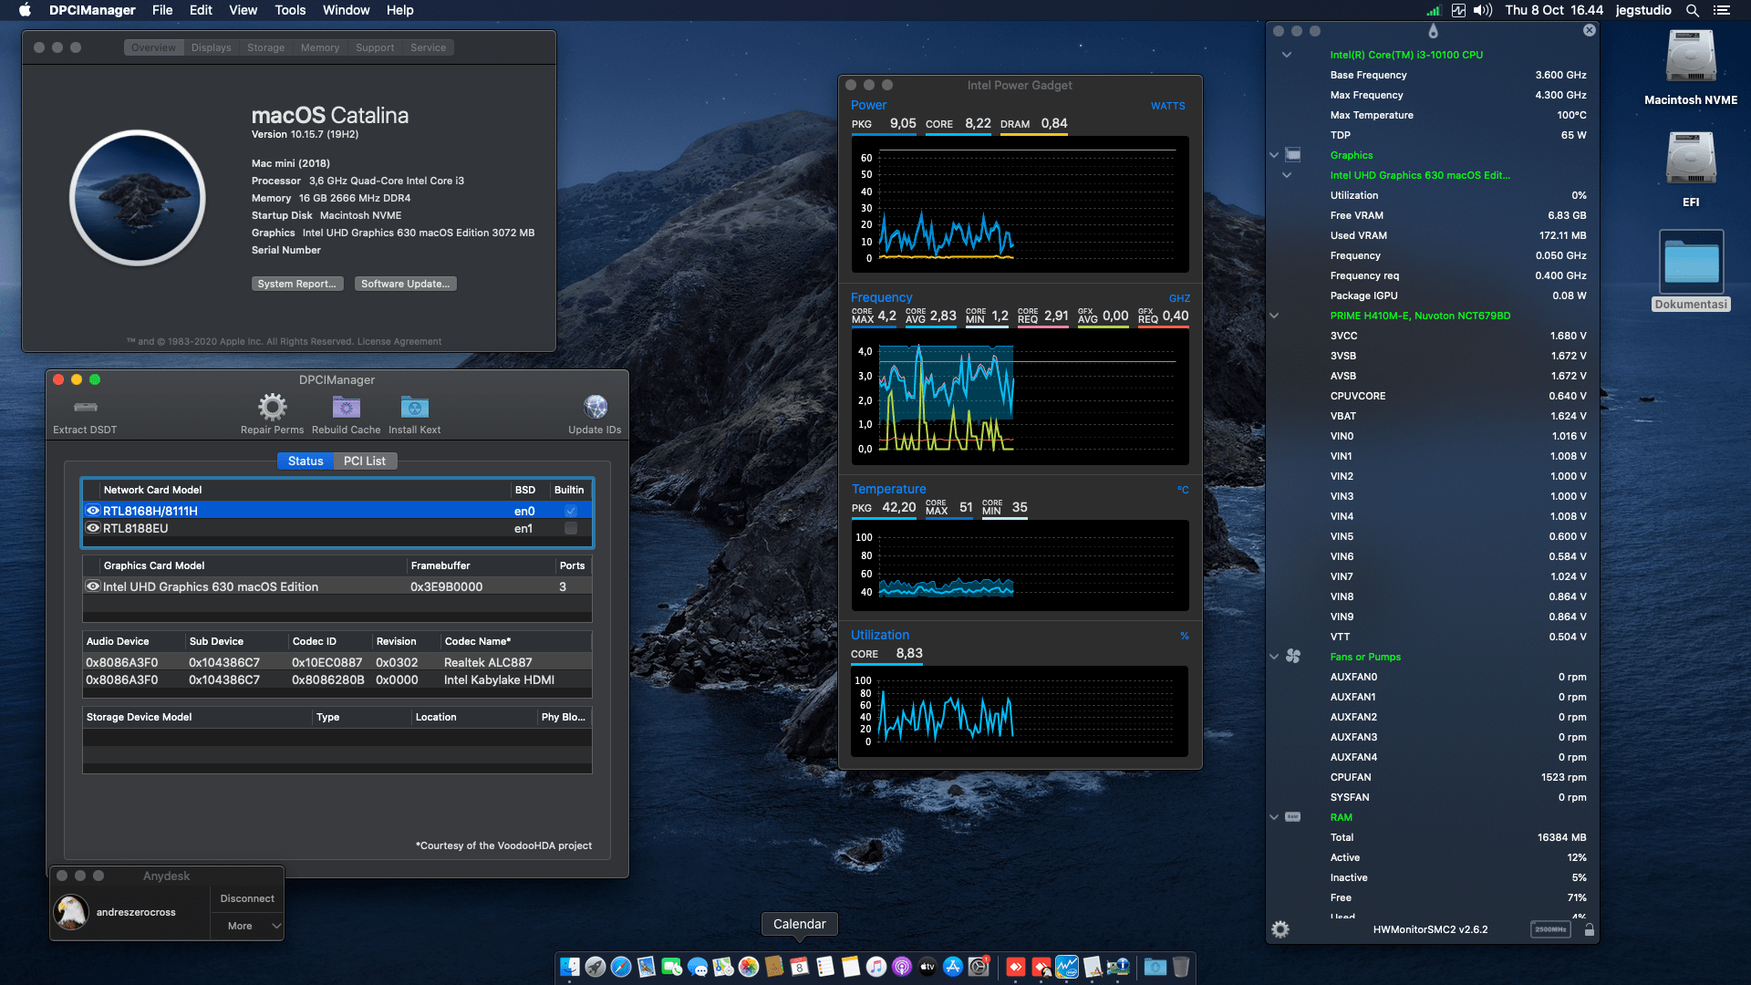The height and width of the screenshot is (985, 1751).
Task: Uncheck the Builtin checkbox for en0
Action: 570,511
